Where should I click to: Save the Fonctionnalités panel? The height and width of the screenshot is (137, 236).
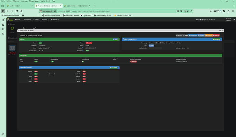[x=114, y=68]
